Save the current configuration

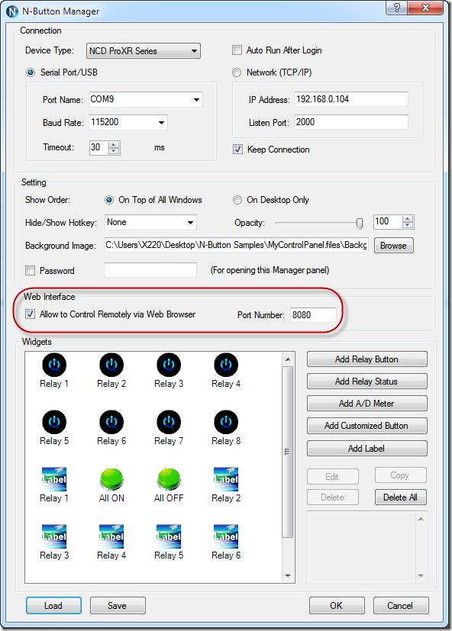(118, 606)
